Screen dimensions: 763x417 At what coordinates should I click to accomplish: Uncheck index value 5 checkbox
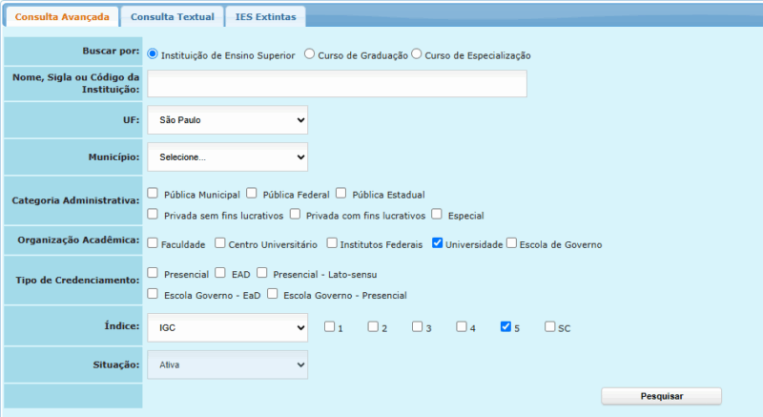[x=505, y=326]
